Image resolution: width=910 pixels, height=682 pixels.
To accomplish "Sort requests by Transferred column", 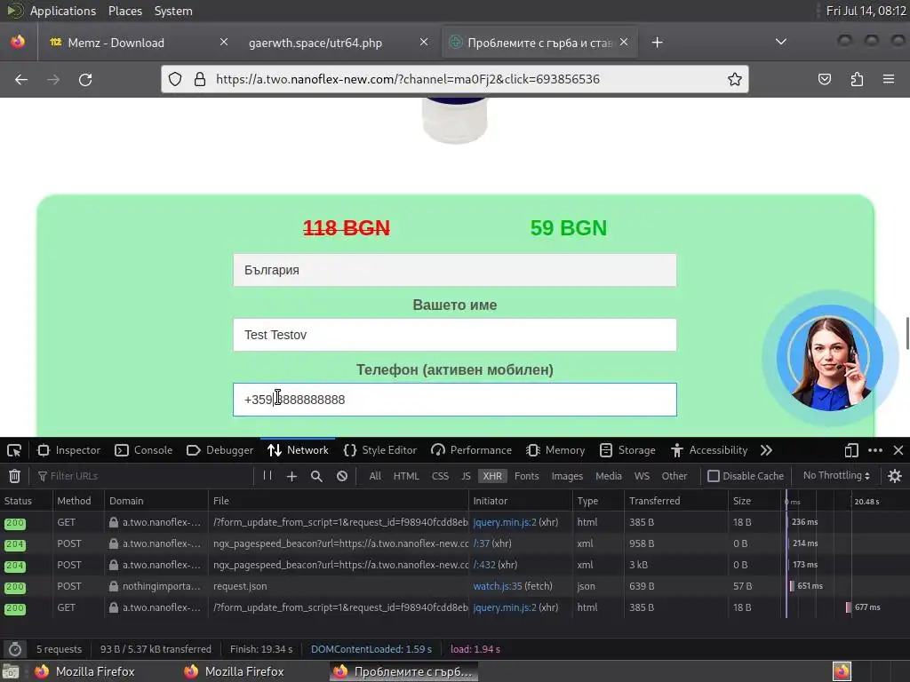I will coord(676,501).
